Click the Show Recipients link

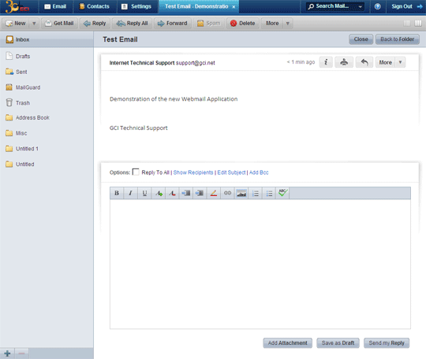[193, 172]
